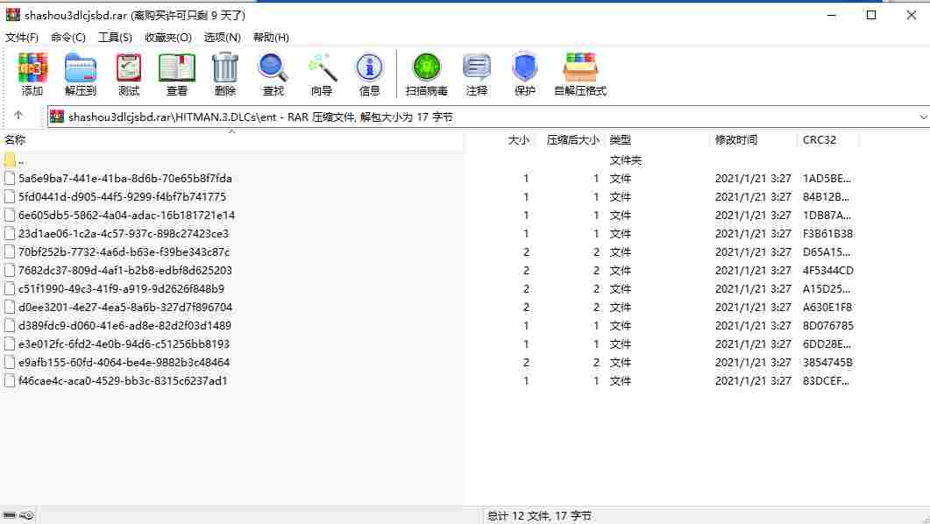Select file 6e605db5-5862-4a04-adac-16b181721e14
This screenshot has width=930, height=524.
(126, 216)
